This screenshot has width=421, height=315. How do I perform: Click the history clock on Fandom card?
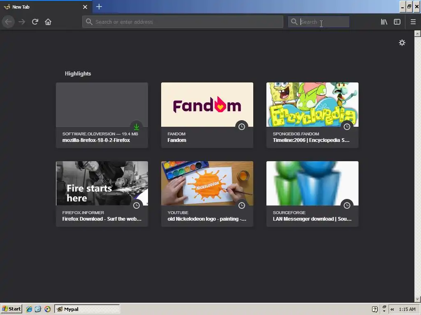coord(242,127)
